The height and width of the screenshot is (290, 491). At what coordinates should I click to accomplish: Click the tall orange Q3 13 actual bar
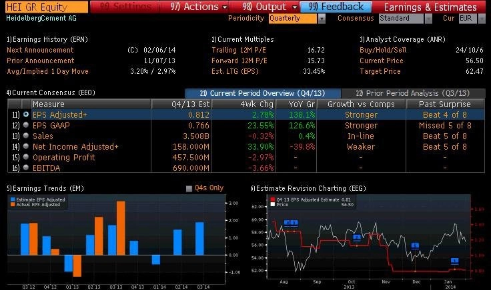pyautogui.click(x=121, y=228)
